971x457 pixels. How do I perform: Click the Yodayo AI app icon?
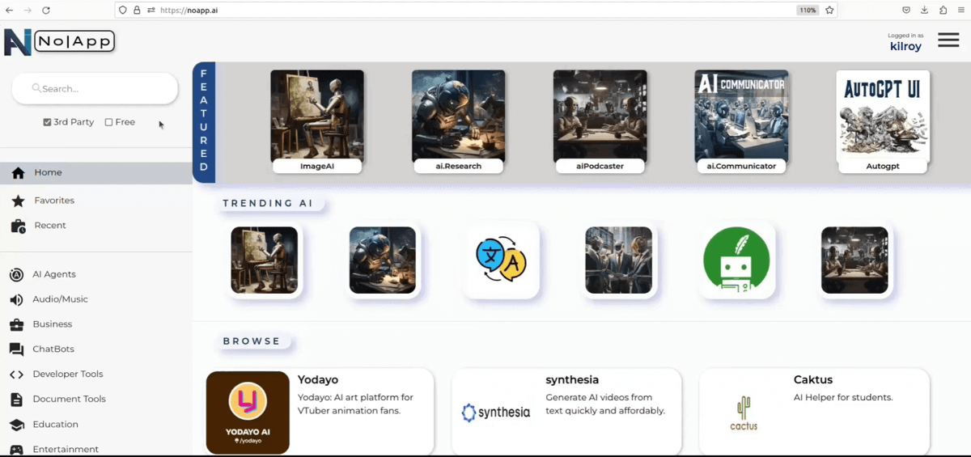tap(248, 412)
